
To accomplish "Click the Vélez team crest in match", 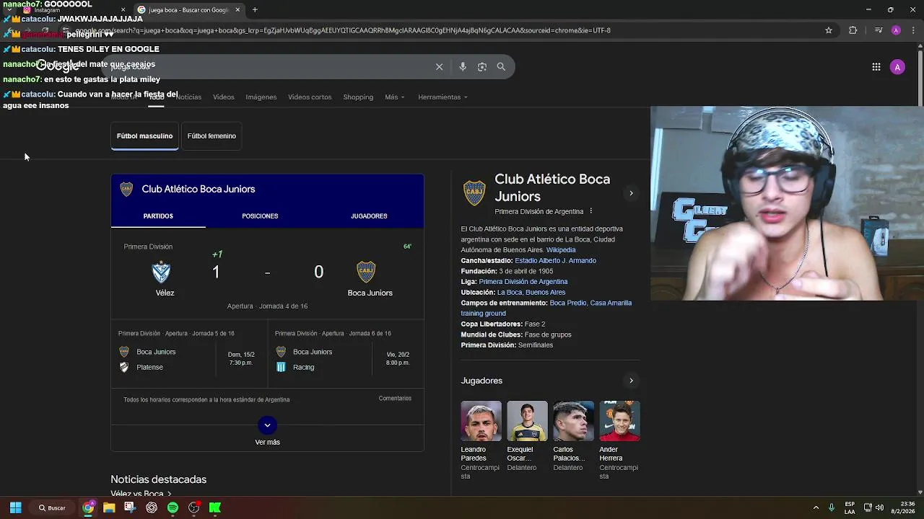I will (161, 272).
